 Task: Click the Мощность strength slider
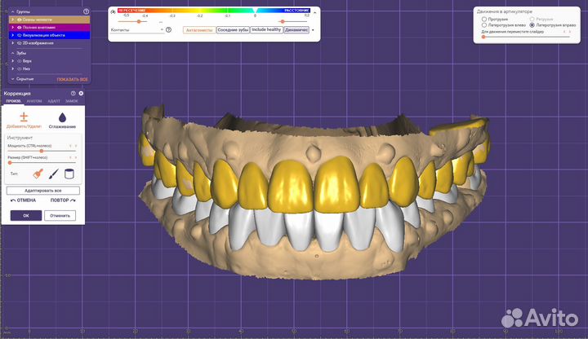[x=42, y=151]
